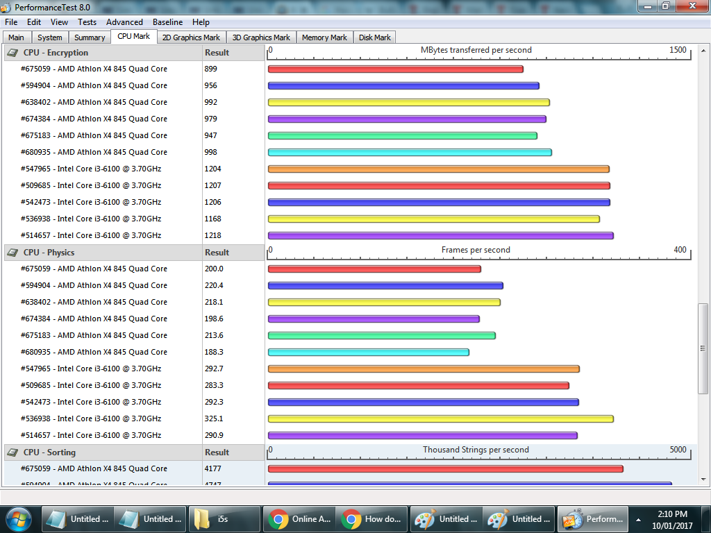
Task: Switch to the Main tab
Action: (x=17, y=37)
